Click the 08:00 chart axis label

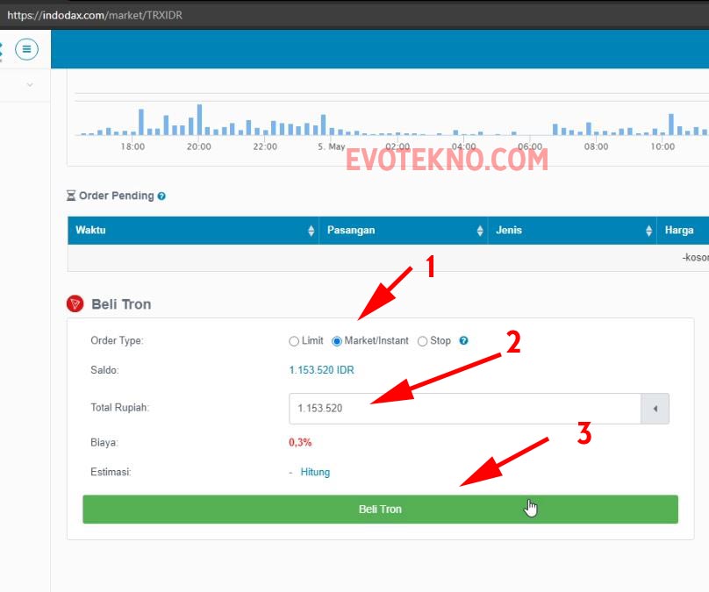[596, 146]
